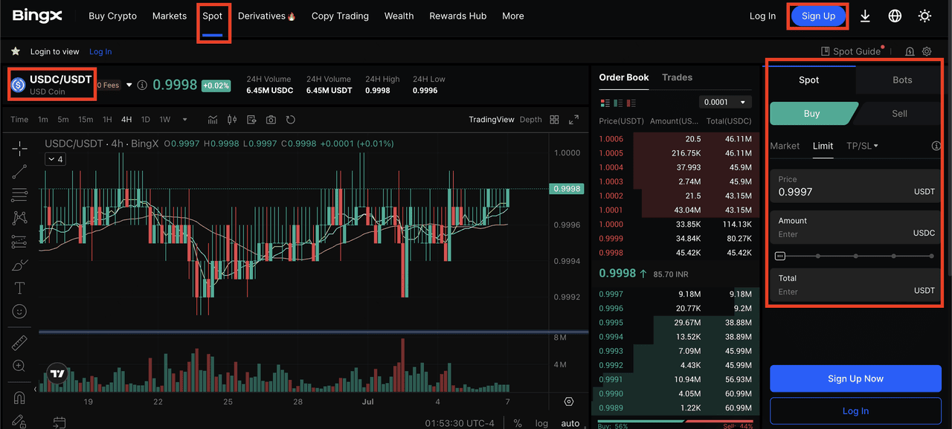
Task: Collapse the indicator legend showing 4
Action: tap(55, 159)
